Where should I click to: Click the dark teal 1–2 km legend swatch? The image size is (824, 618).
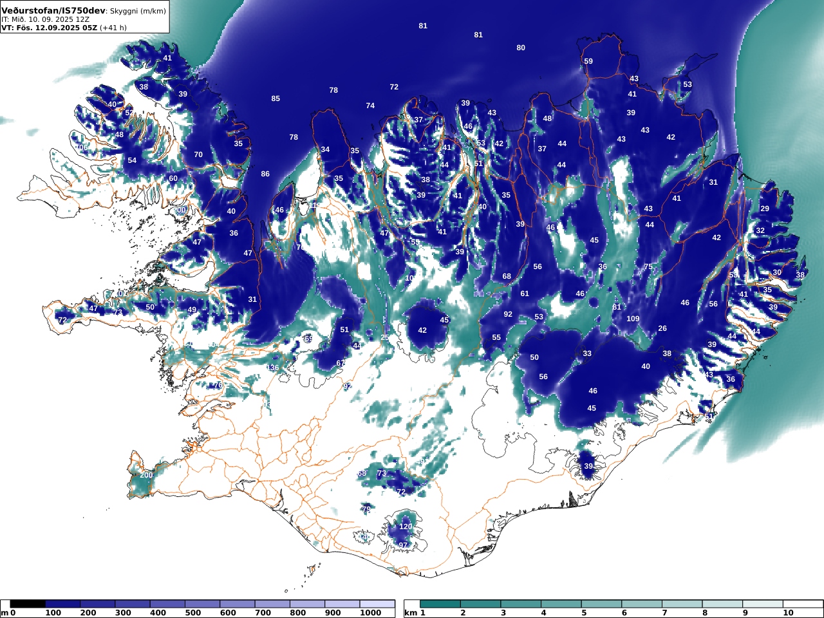pos(440,604)
